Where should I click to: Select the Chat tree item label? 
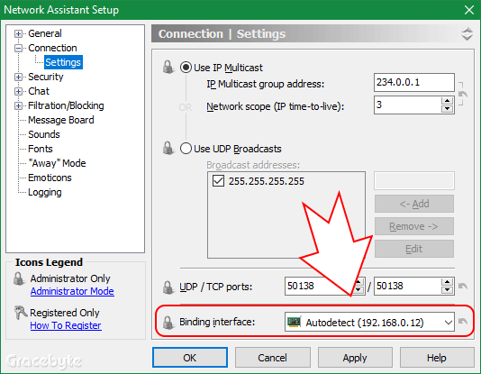(39, 91)
